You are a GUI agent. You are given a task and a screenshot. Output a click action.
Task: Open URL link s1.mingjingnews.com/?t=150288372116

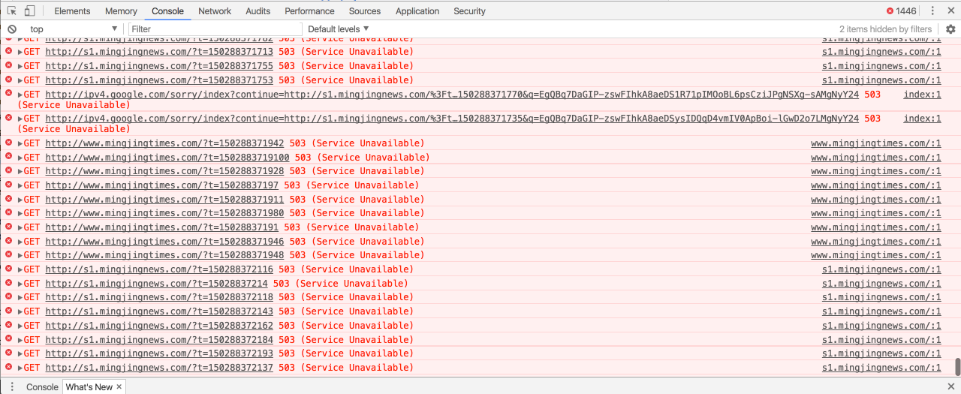[159, 269]
